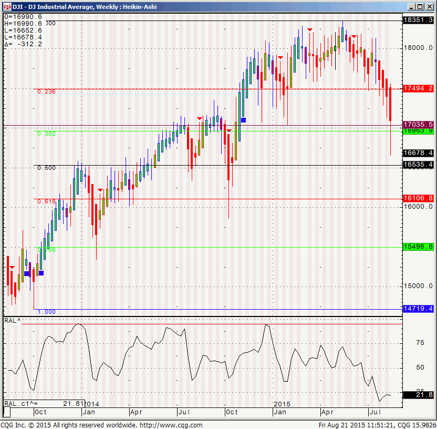Open the www.cqg.com link in footer

click(x=170, y=425)
